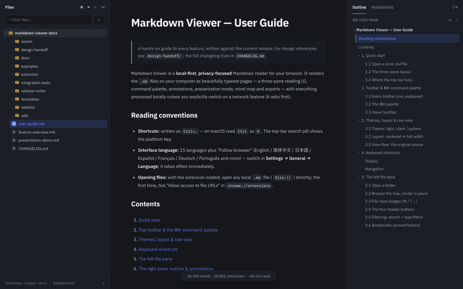
Task: Collapse outline section 5. The left file pane arrow
Action: click(359, 177)
